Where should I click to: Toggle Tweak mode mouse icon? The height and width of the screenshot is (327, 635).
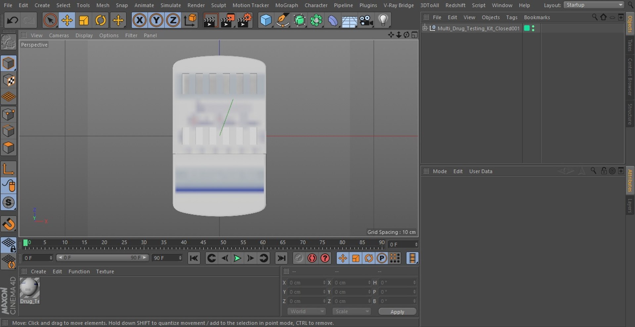[x=9, y=186]
